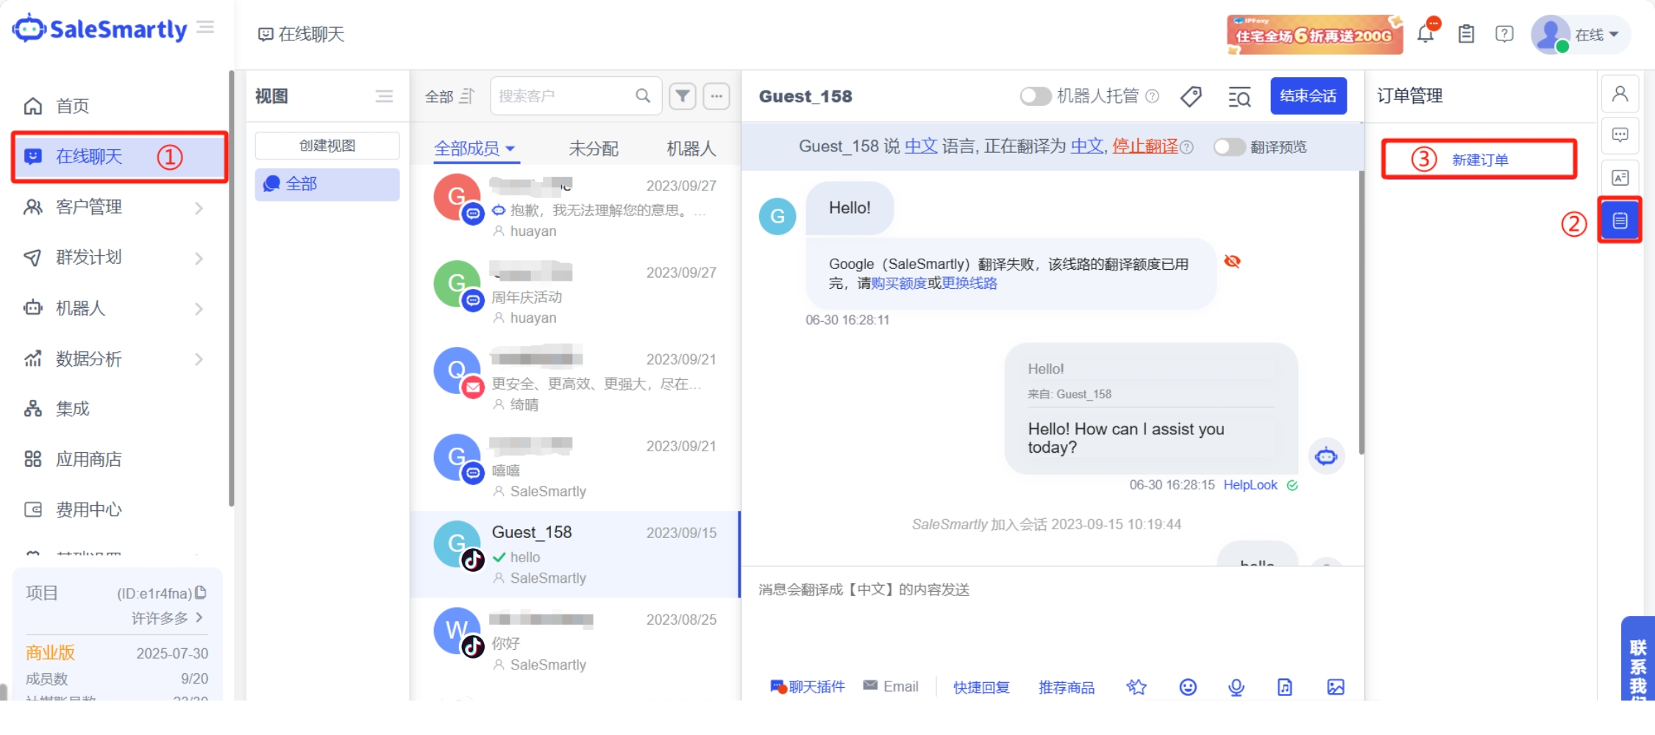Open 数据分析 in the sidebar
Viewport: 1655px width, 735px height.
click(x=114, y=359)
